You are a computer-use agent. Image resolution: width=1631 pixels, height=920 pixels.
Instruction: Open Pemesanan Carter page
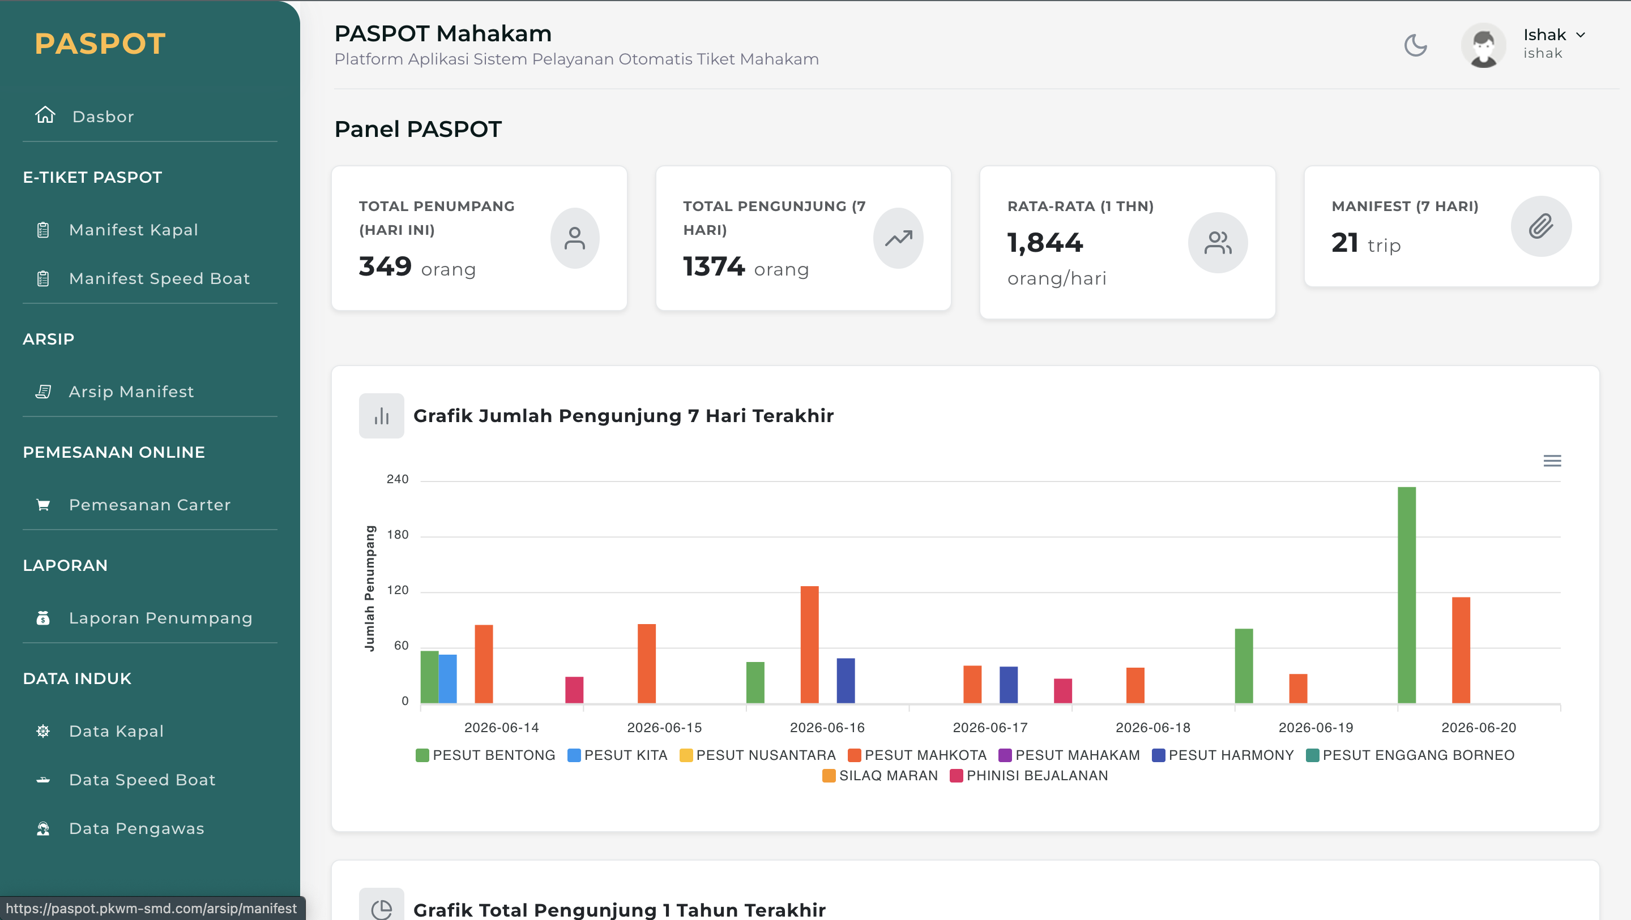tap(150, 505)
